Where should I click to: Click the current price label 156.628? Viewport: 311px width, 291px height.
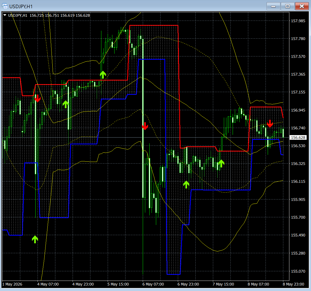(298, 138)
